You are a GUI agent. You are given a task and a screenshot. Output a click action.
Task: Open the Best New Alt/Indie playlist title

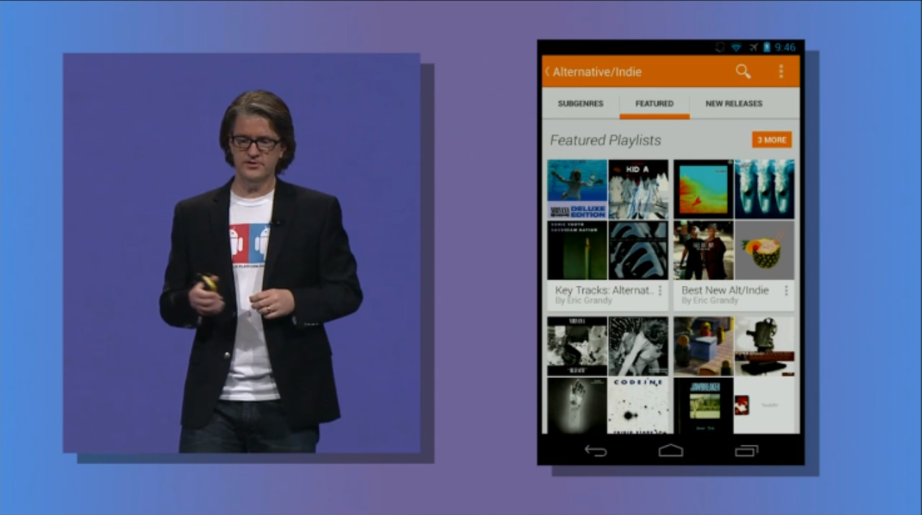tap(724, 291)
